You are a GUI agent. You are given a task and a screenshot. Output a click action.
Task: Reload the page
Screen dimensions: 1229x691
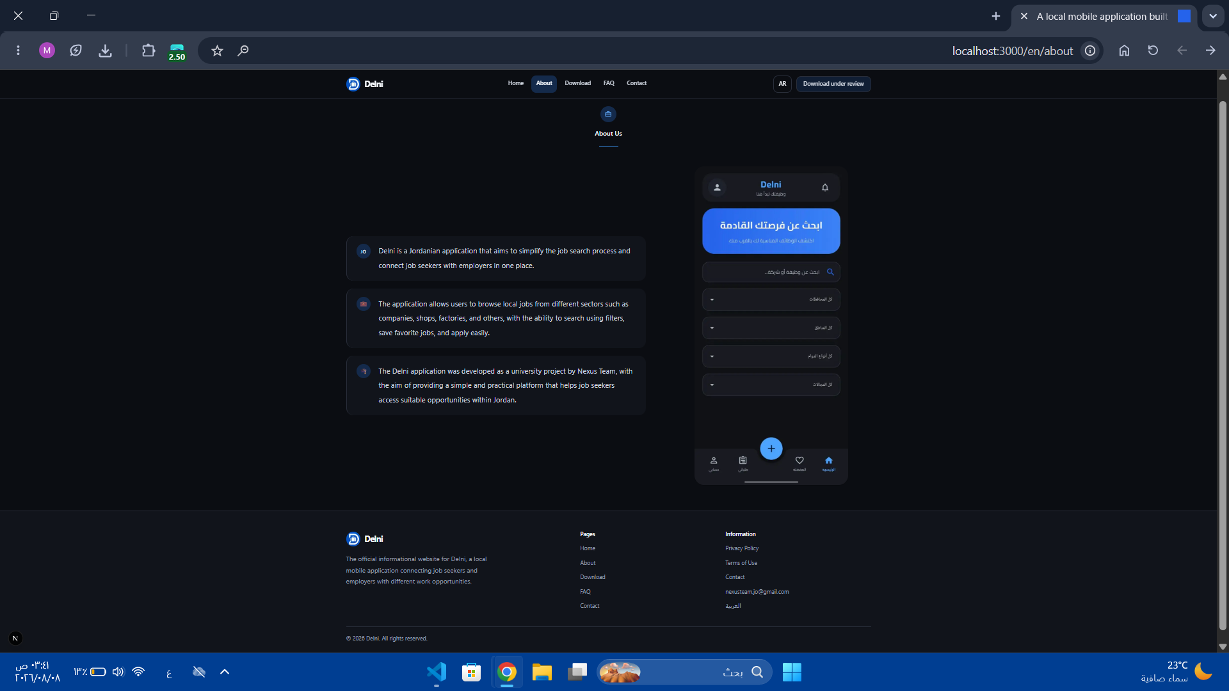click(x=1153, y=51)
